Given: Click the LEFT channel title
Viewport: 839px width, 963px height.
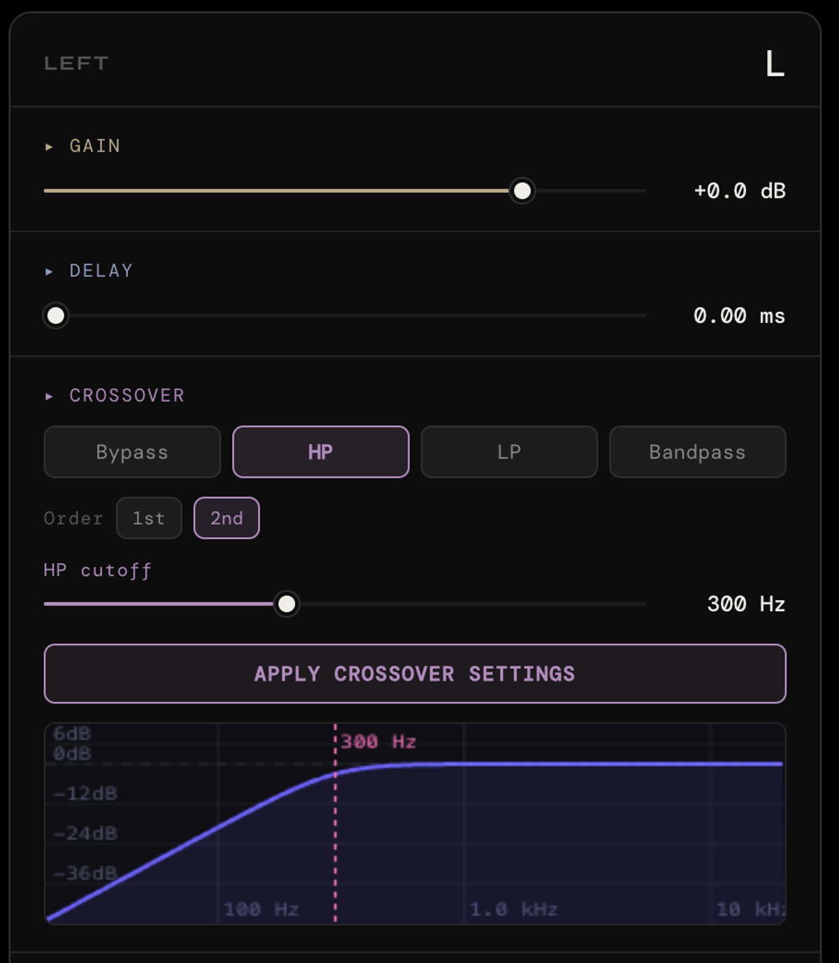Looking at the screenshot, I should (76, 64).
